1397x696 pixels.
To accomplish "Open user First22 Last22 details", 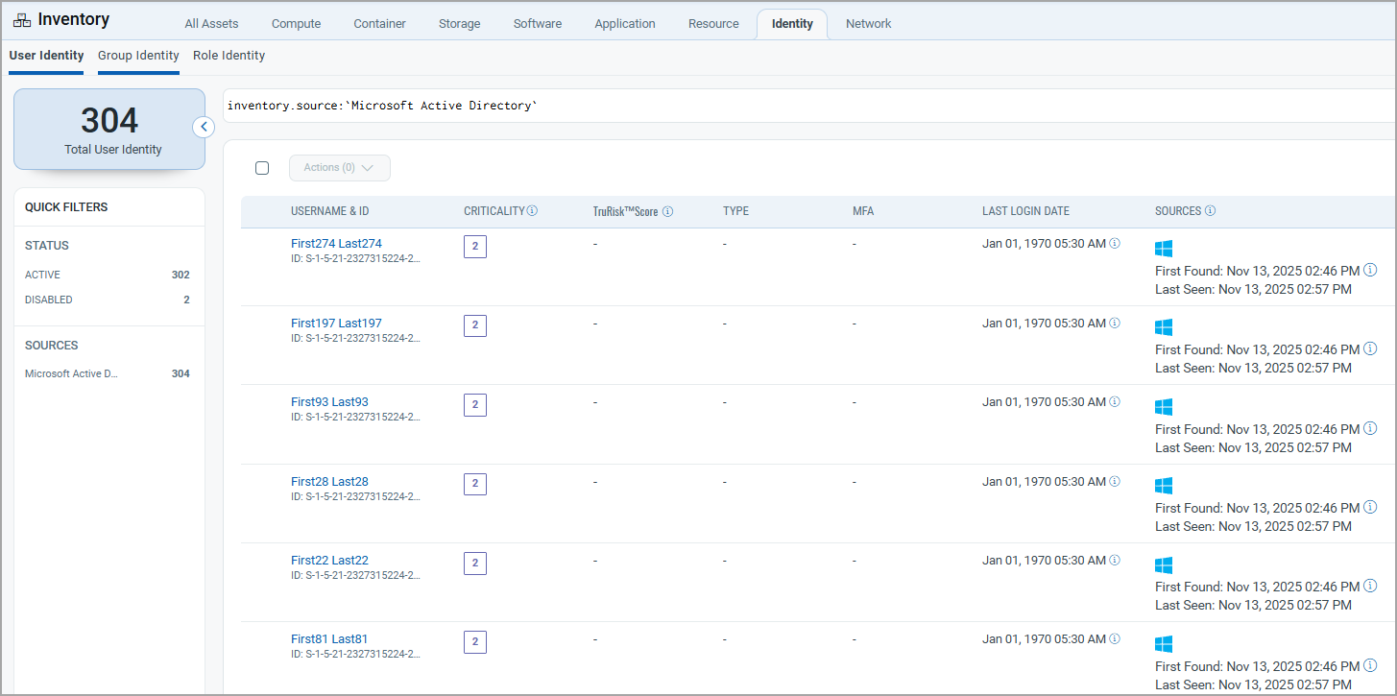I will point(329,561).
